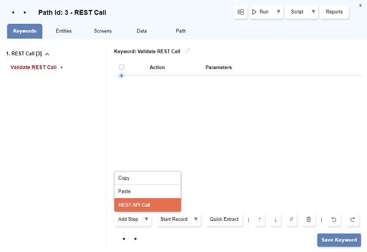Image resolution: width=367 pixels, height=252 pixels.
Task: Edit keyword name with the pencil icon
Action: tap(188, 51)
